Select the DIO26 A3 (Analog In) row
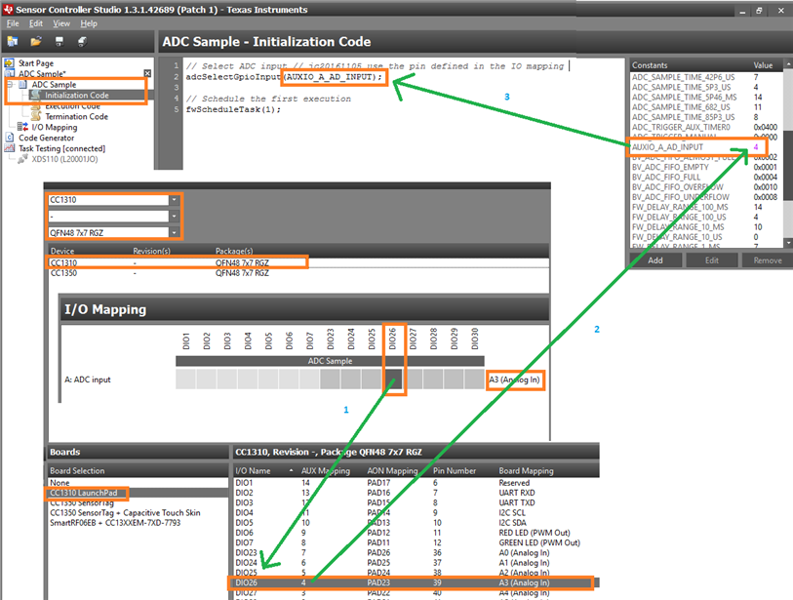This screenshot has width=793, height=600. coord(416,582)
